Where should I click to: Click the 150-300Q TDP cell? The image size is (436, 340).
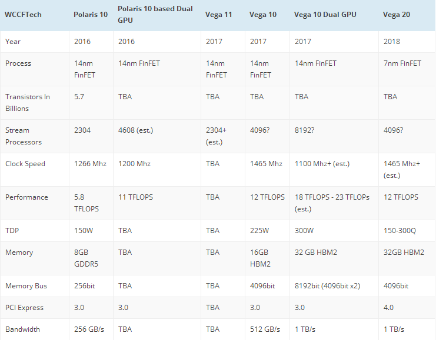click(400, 231)
